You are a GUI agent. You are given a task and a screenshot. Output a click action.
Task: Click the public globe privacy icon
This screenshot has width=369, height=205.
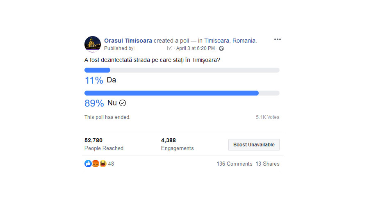(x=221, y=48)
